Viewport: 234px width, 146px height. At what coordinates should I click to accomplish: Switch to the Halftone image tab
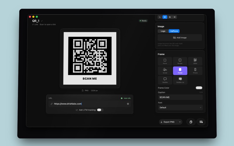click(174, 31)
